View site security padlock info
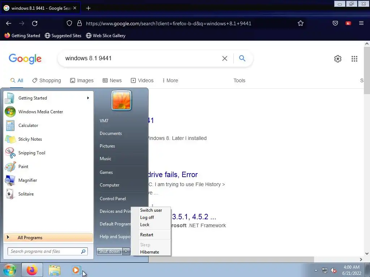 pyautogui.click(x=79, y=23)
